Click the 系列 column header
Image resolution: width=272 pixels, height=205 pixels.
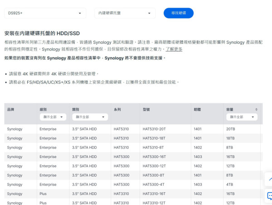pyautogui.click(x=117, y=109)
